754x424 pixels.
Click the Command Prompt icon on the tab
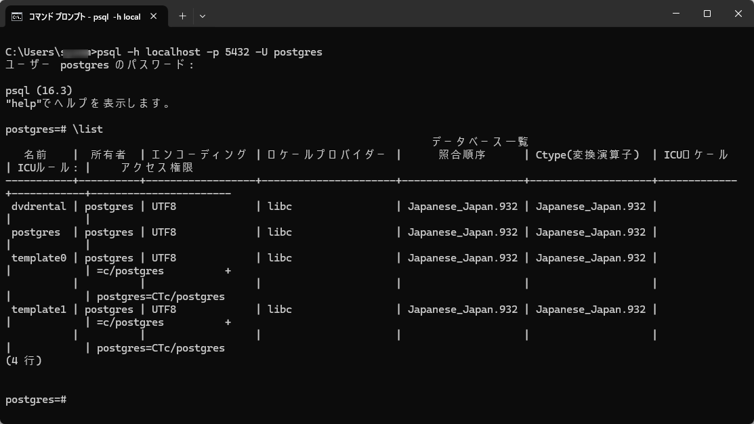17,15
